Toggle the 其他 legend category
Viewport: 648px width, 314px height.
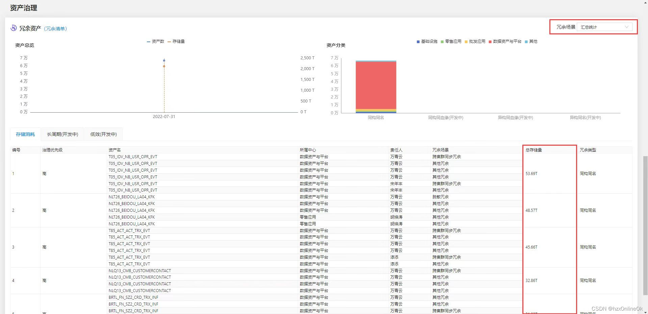(x=531, y=41)
